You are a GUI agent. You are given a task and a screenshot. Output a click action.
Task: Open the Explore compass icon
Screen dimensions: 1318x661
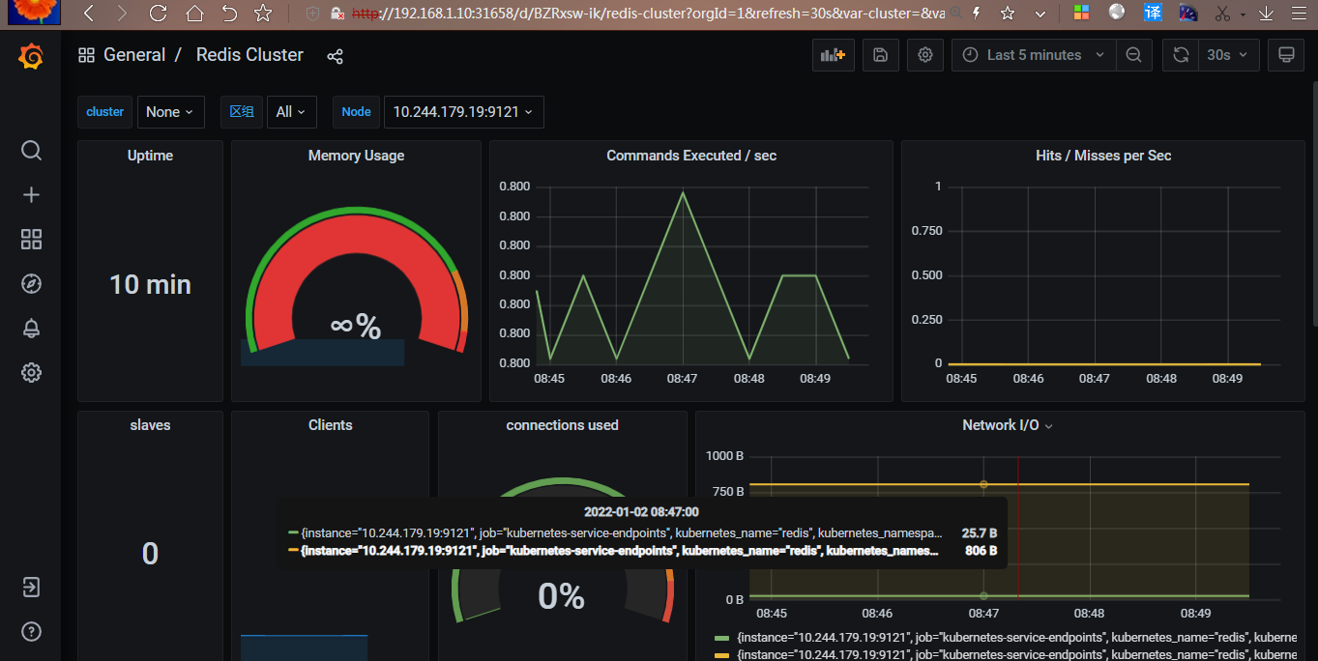coord(31,284)
